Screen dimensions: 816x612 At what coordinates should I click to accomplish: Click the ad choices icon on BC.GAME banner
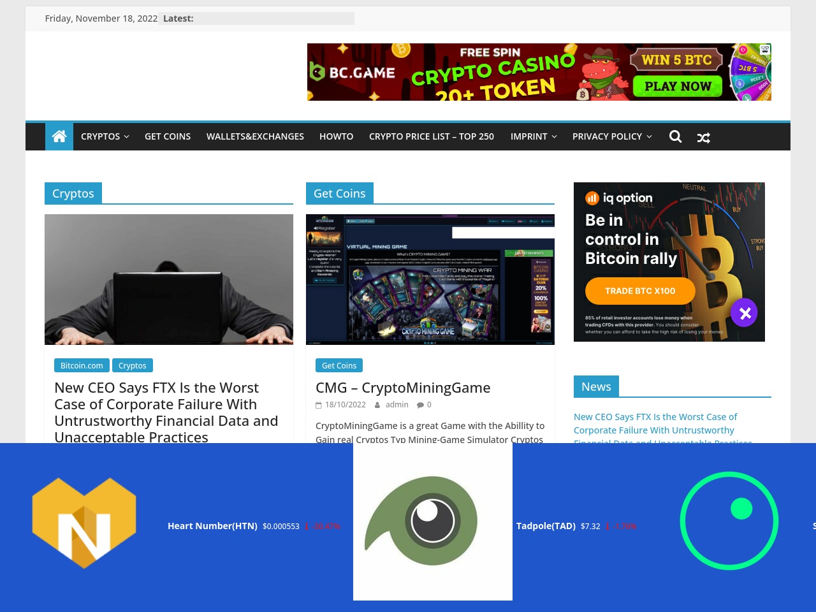[765, 49]
